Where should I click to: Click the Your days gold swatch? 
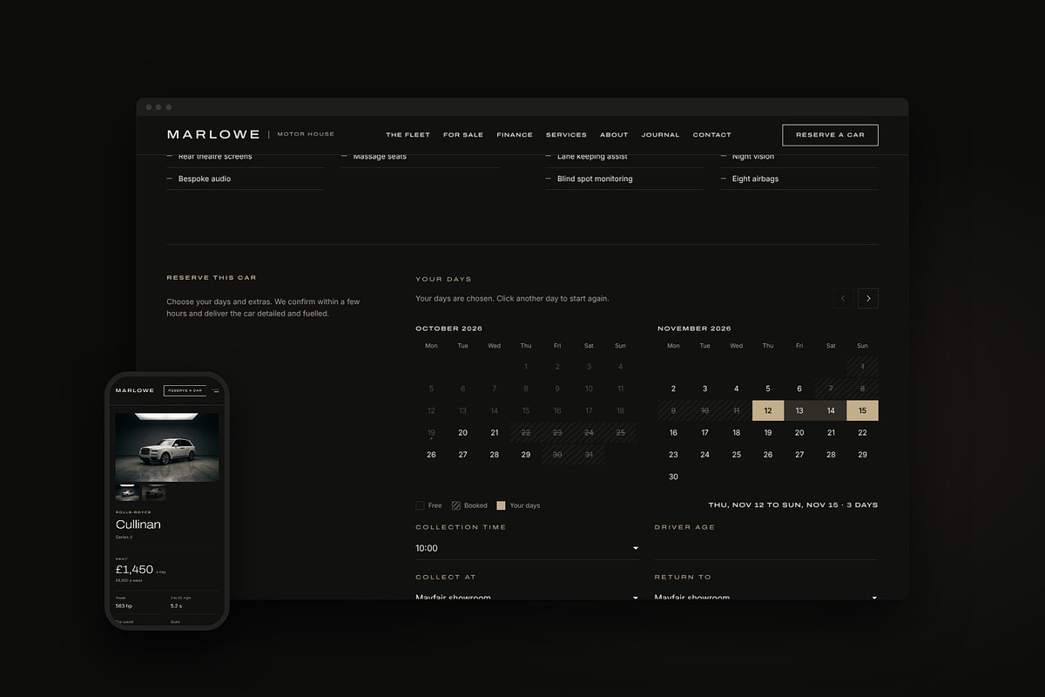click(x=501, y=505)
